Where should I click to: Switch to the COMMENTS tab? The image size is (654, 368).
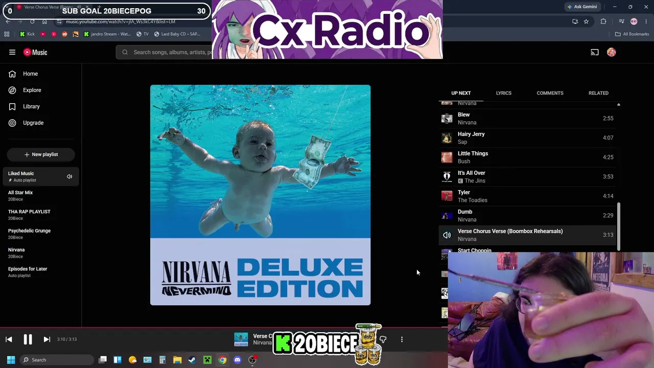[x=550, y=93]
